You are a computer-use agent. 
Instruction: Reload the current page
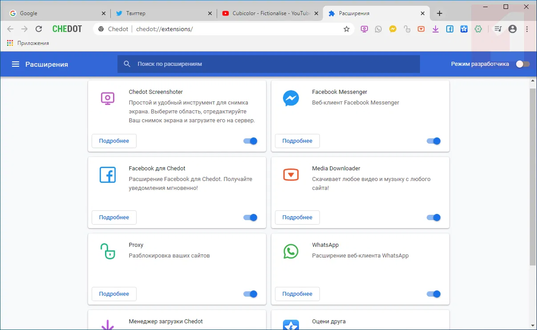39,29
